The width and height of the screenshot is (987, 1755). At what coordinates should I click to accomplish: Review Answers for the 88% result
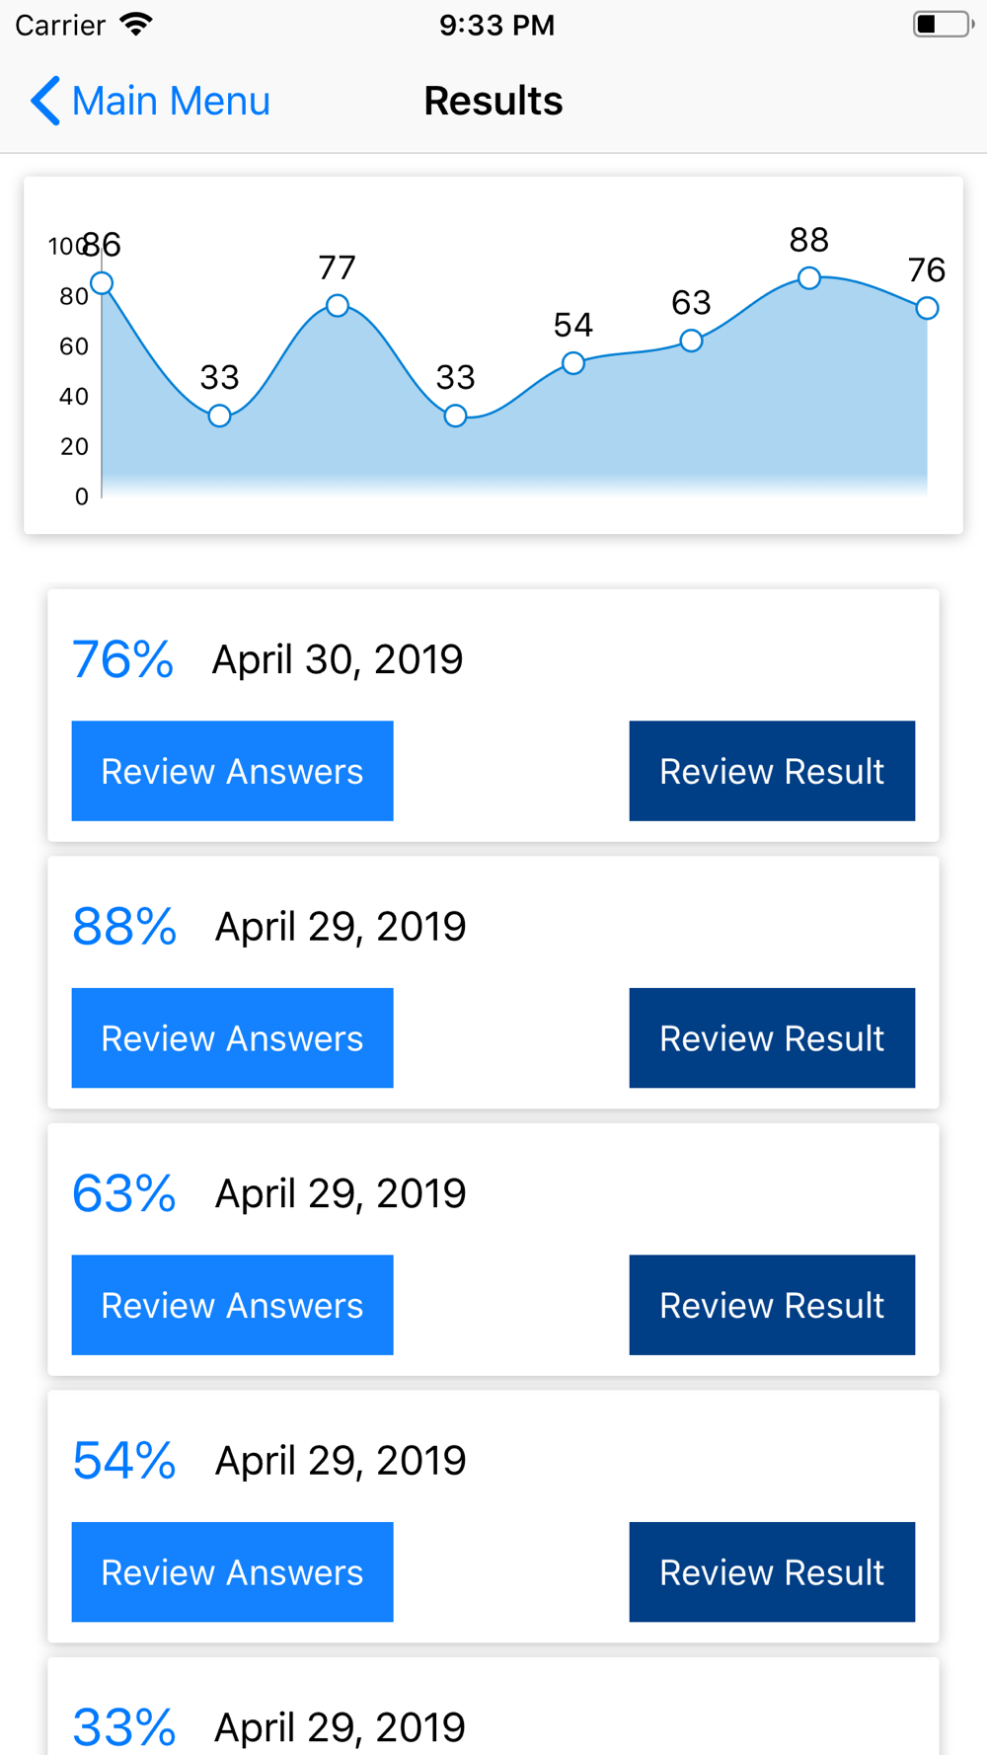(x=232, y=1038)
